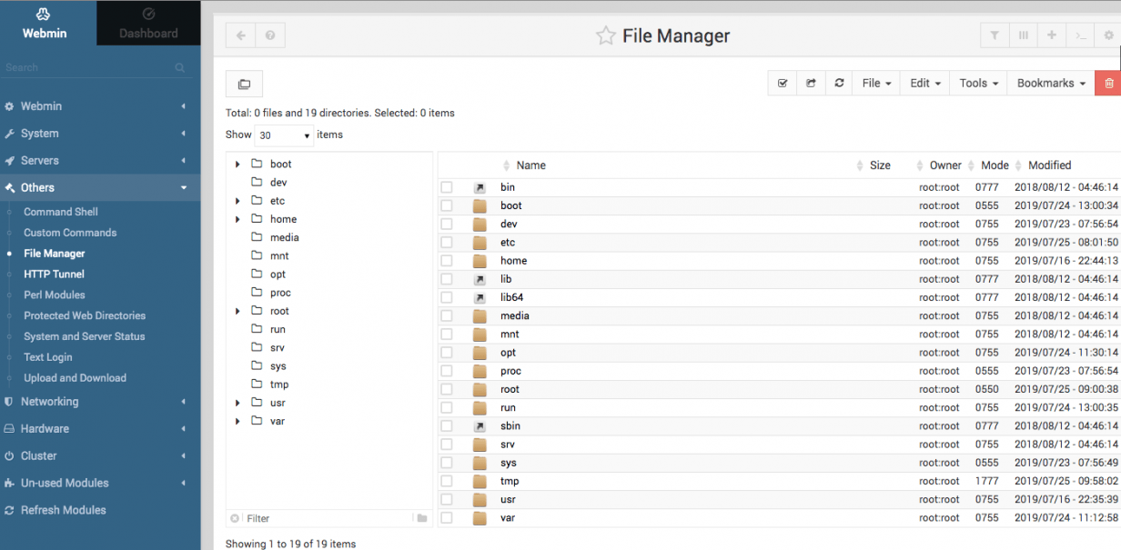The image size is (1121, 550).
Task: Open System and Server Status link
Action: [85, 336]
